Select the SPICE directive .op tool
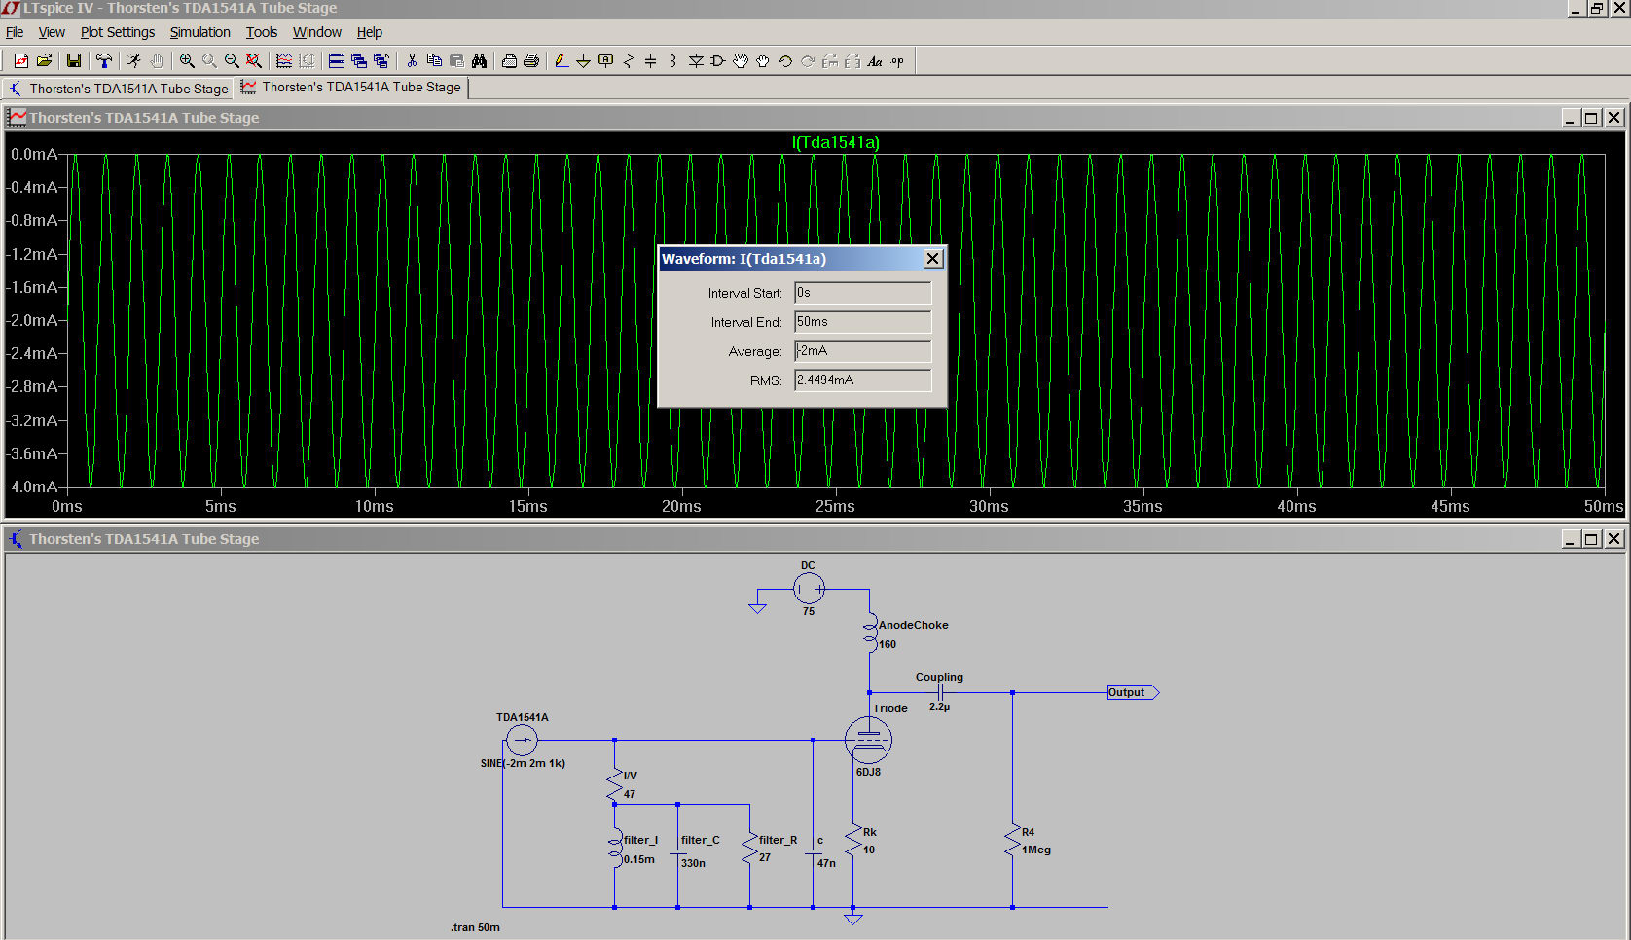 coord(897,60)
